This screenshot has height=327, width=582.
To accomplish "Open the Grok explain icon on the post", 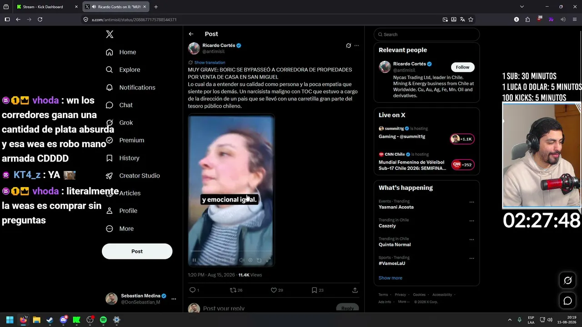I will click(x=348, y=45).
